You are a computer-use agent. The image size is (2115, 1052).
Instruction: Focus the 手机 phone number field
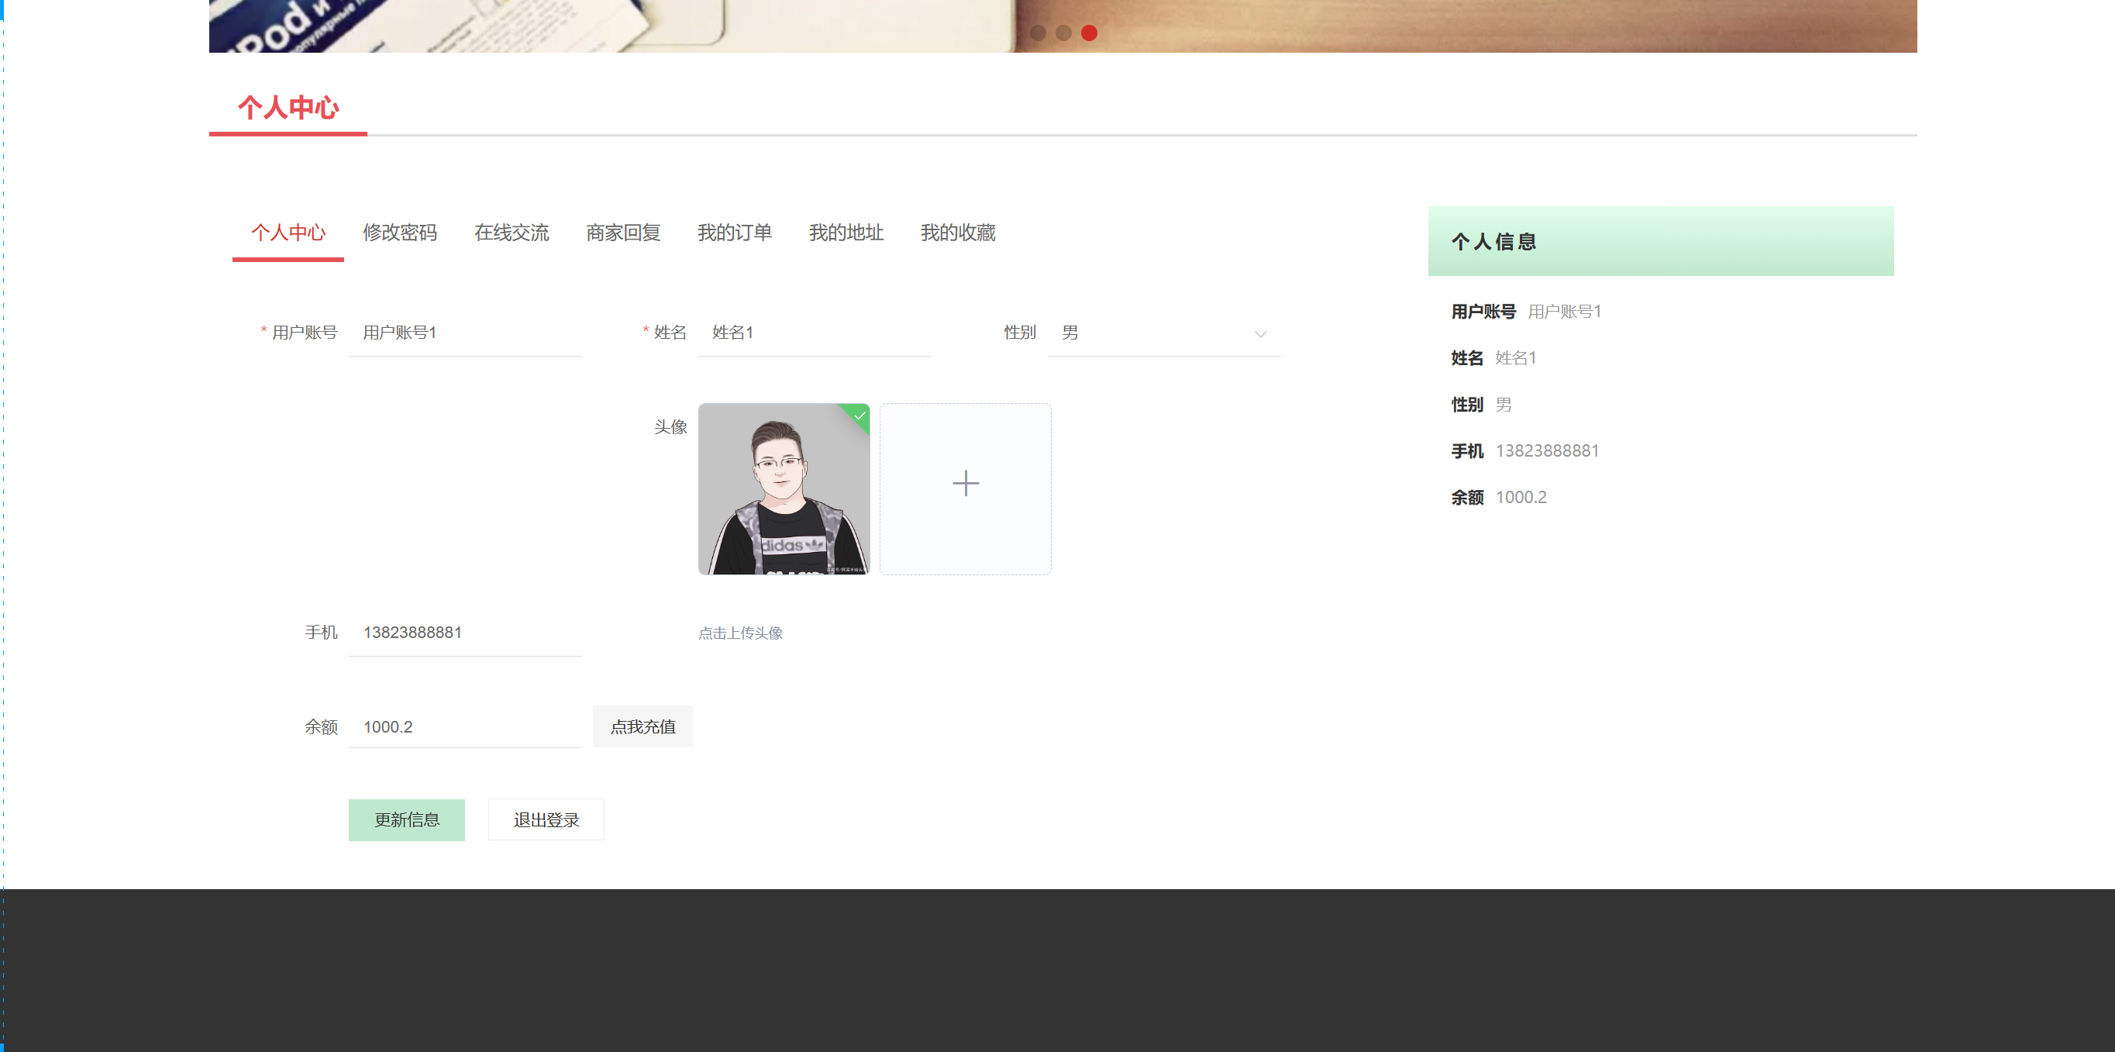[465, 633]
